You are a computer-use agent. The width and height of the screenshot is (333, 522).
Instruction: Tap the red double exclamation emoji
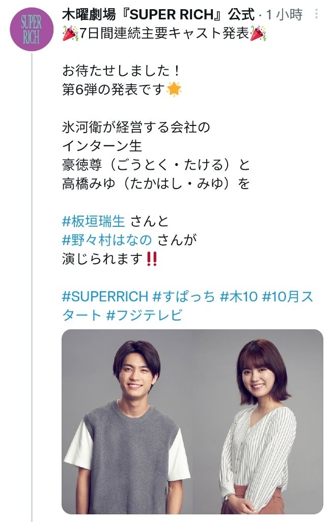point(152,258)
